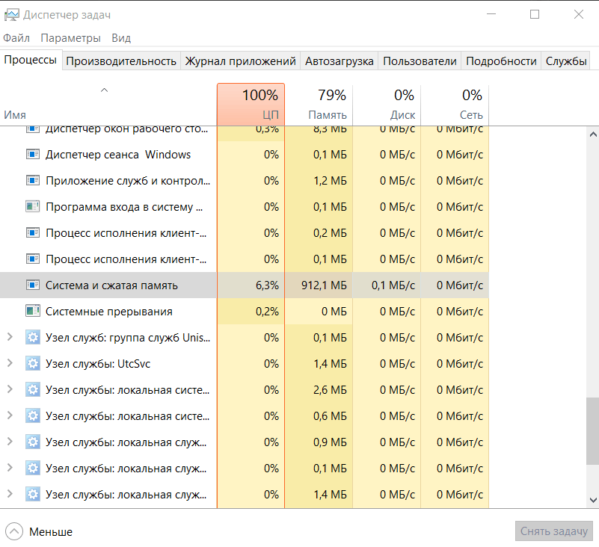Maximize the Диспетчер задач window

[535, 14]
